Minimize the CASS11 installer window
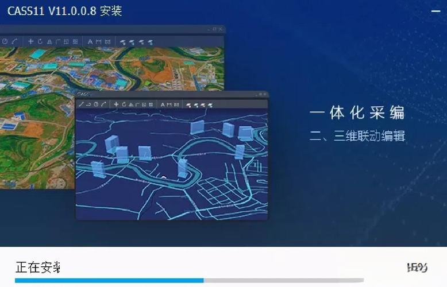This screenshot has width=447, height=287. point(436,11)
